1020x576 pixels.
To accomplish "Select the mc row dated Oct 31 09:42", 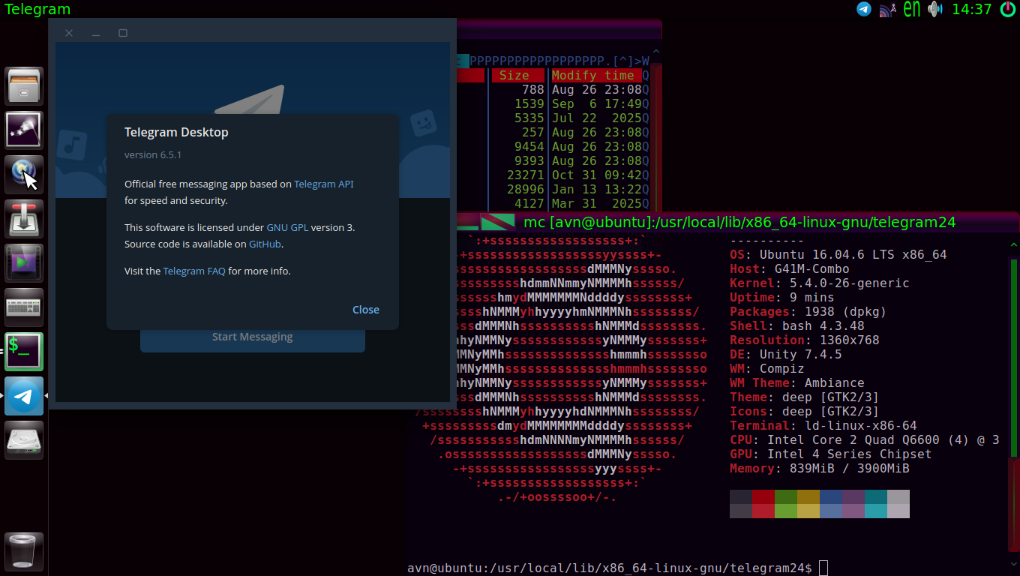I will [x=552, y=175].
